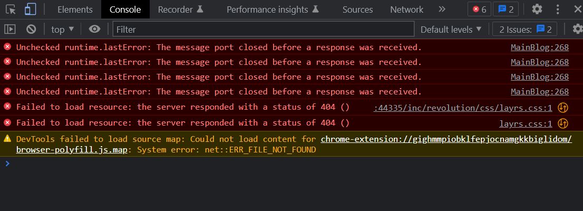Open console settings gear beside Issues

(x=577, y=29)
